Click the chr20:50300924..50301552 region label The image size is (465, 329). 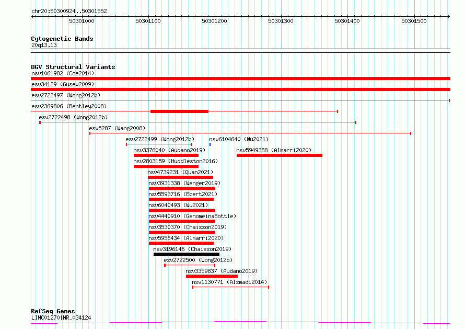(69, 11)
